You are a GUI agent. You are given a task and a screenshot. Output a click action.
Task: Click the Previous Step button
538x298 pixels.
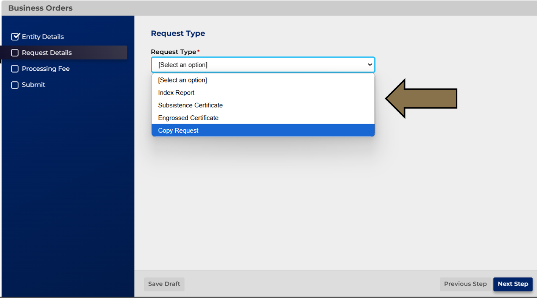[465, 284]
